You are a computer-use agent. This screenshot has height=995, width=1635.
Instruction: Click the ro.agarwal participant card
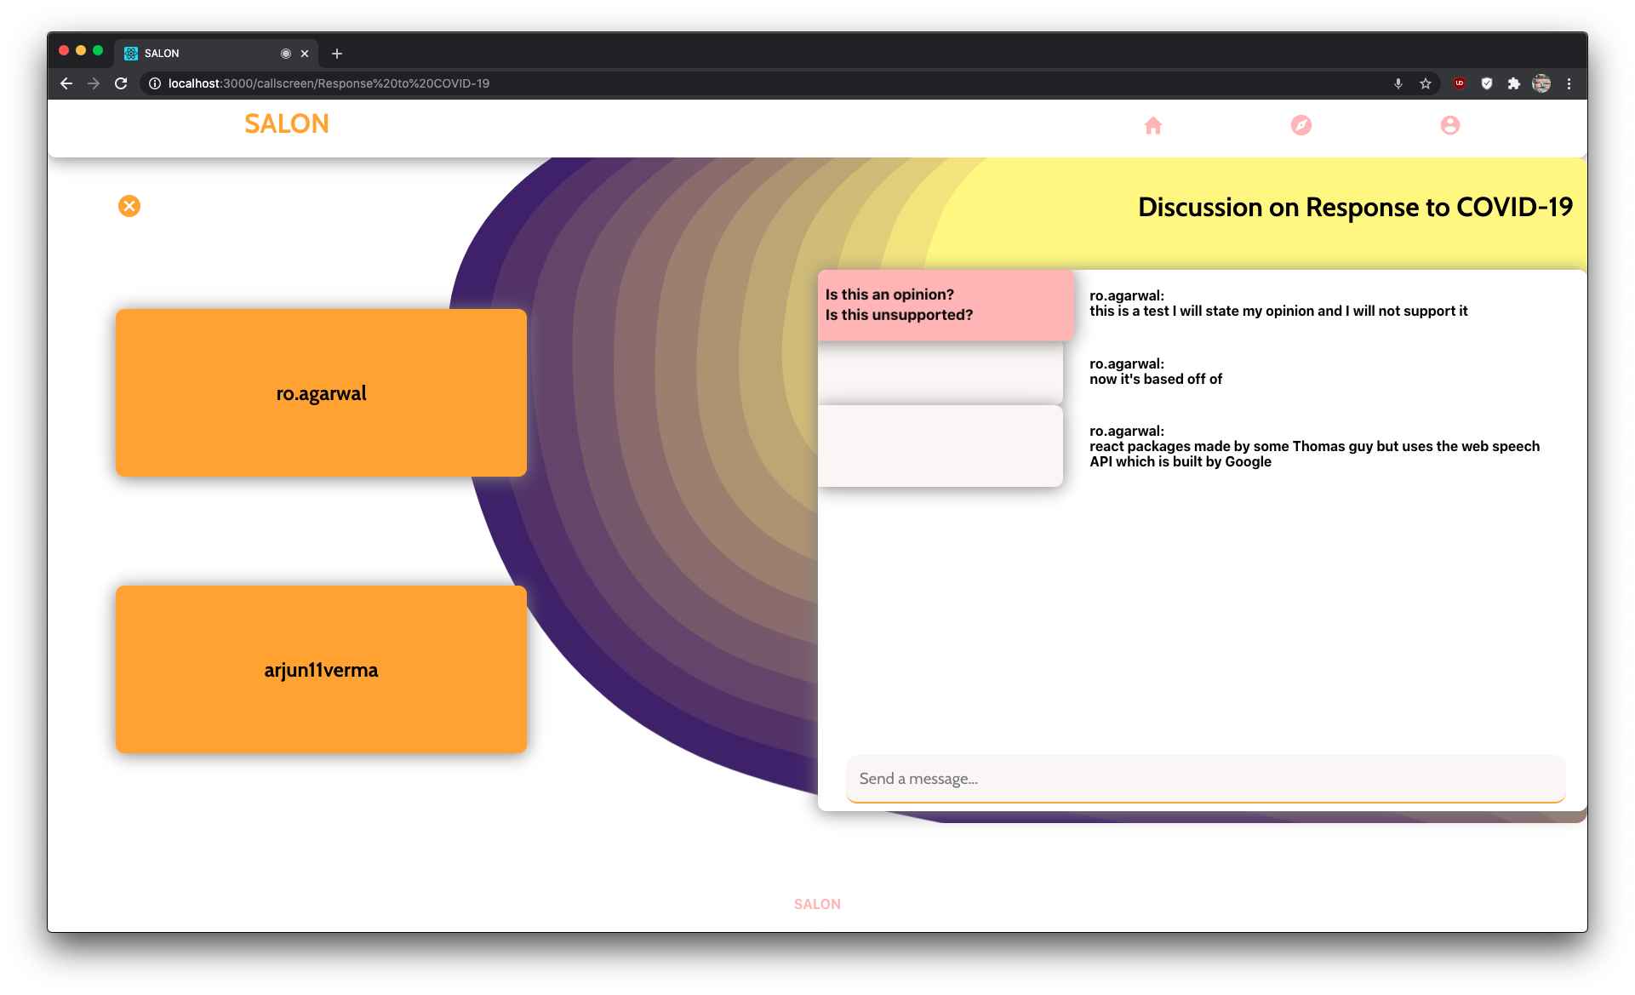click(x=321, y=392)
